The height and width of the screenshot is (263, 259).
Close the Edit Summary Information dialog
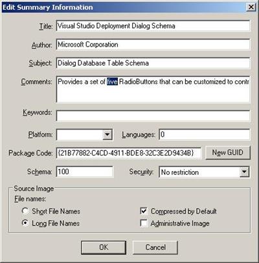click(x=251, y=7)
